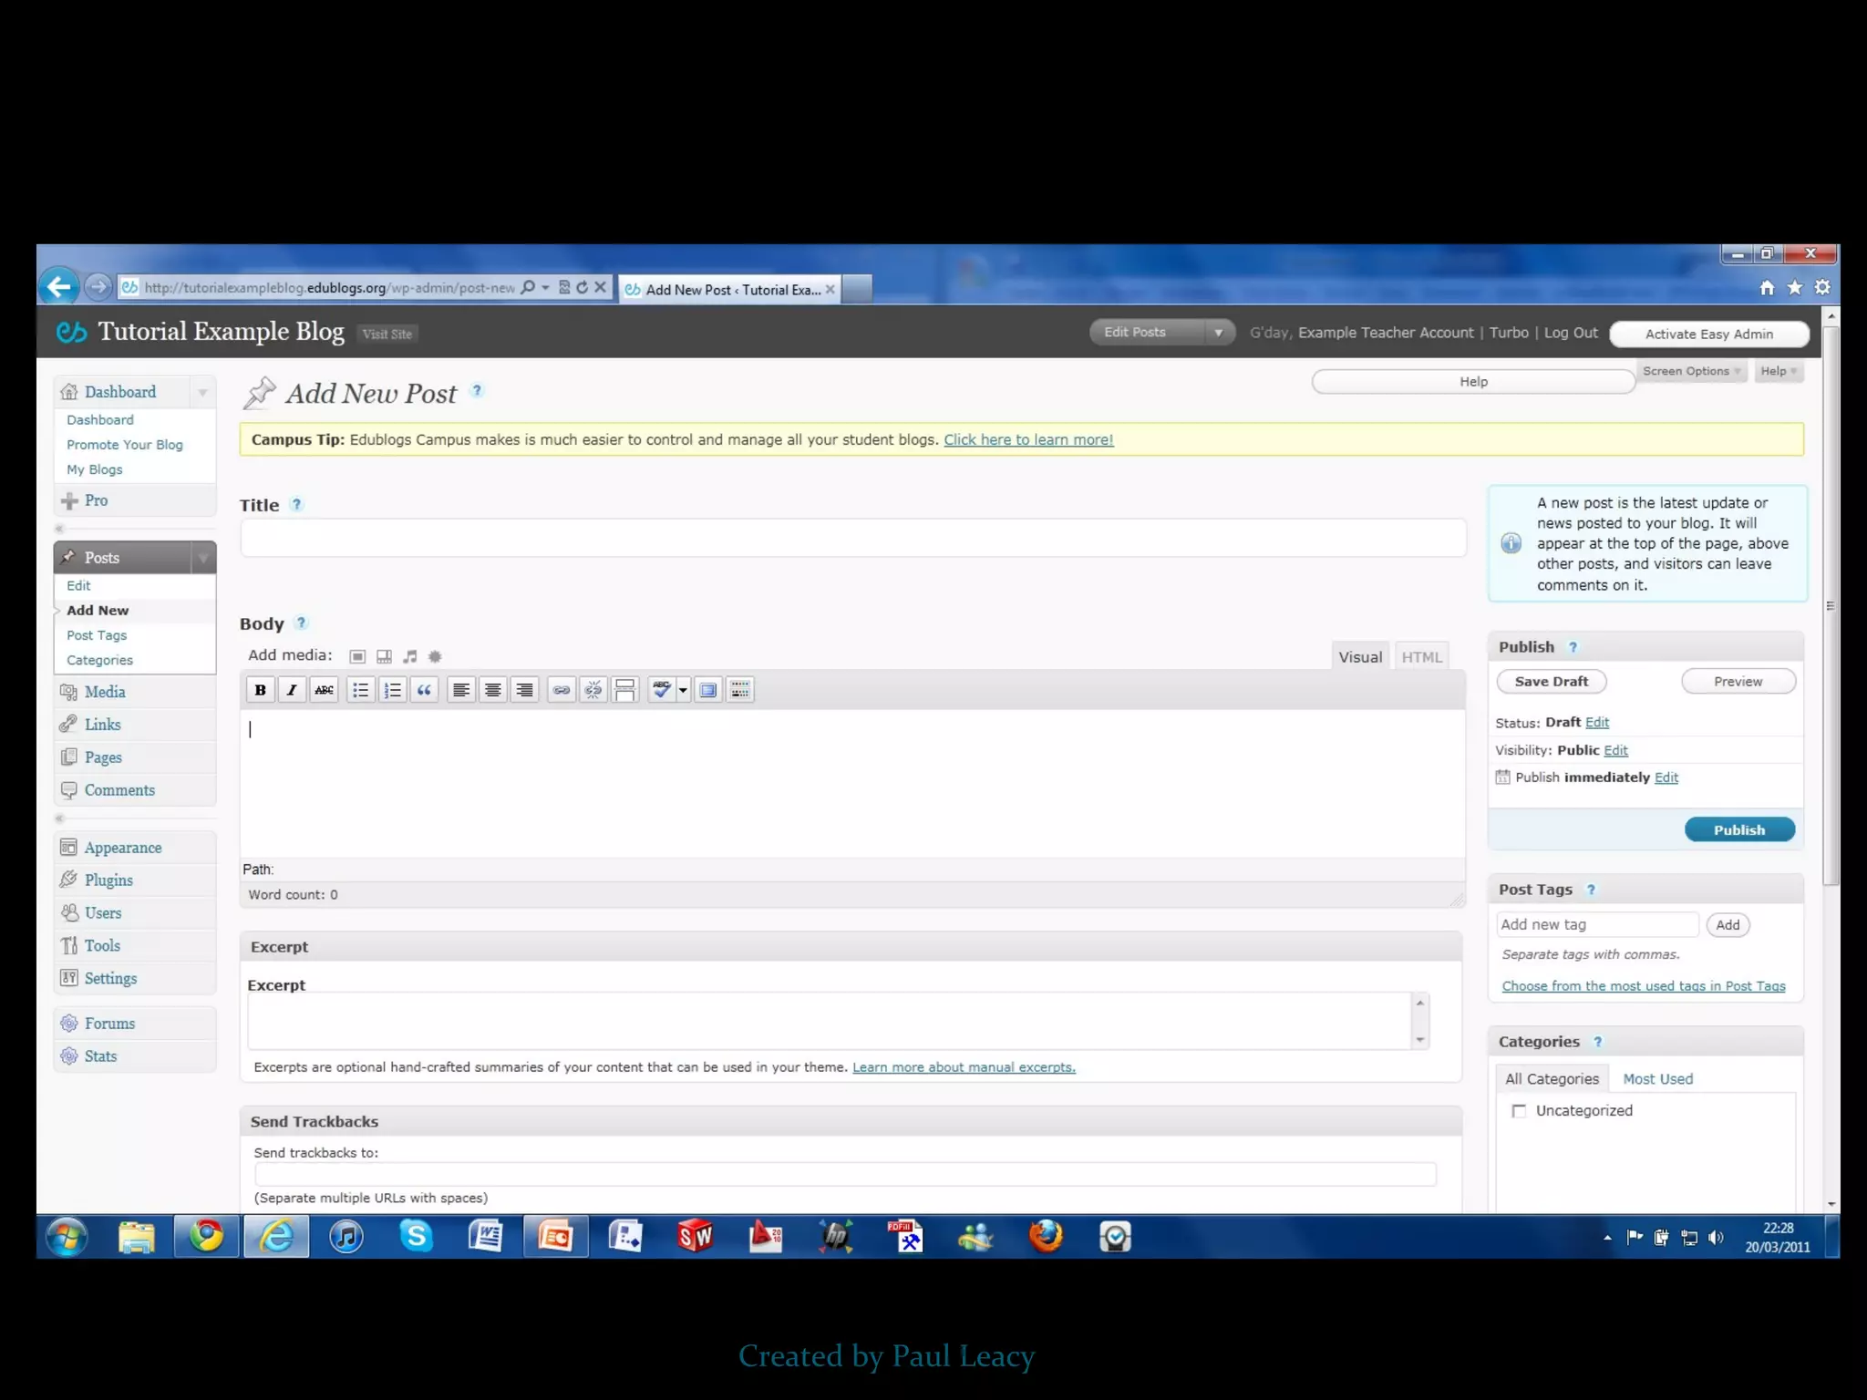Screen dimensions: 1867x1400
Task: Align body text center
Action: (493, 690)
